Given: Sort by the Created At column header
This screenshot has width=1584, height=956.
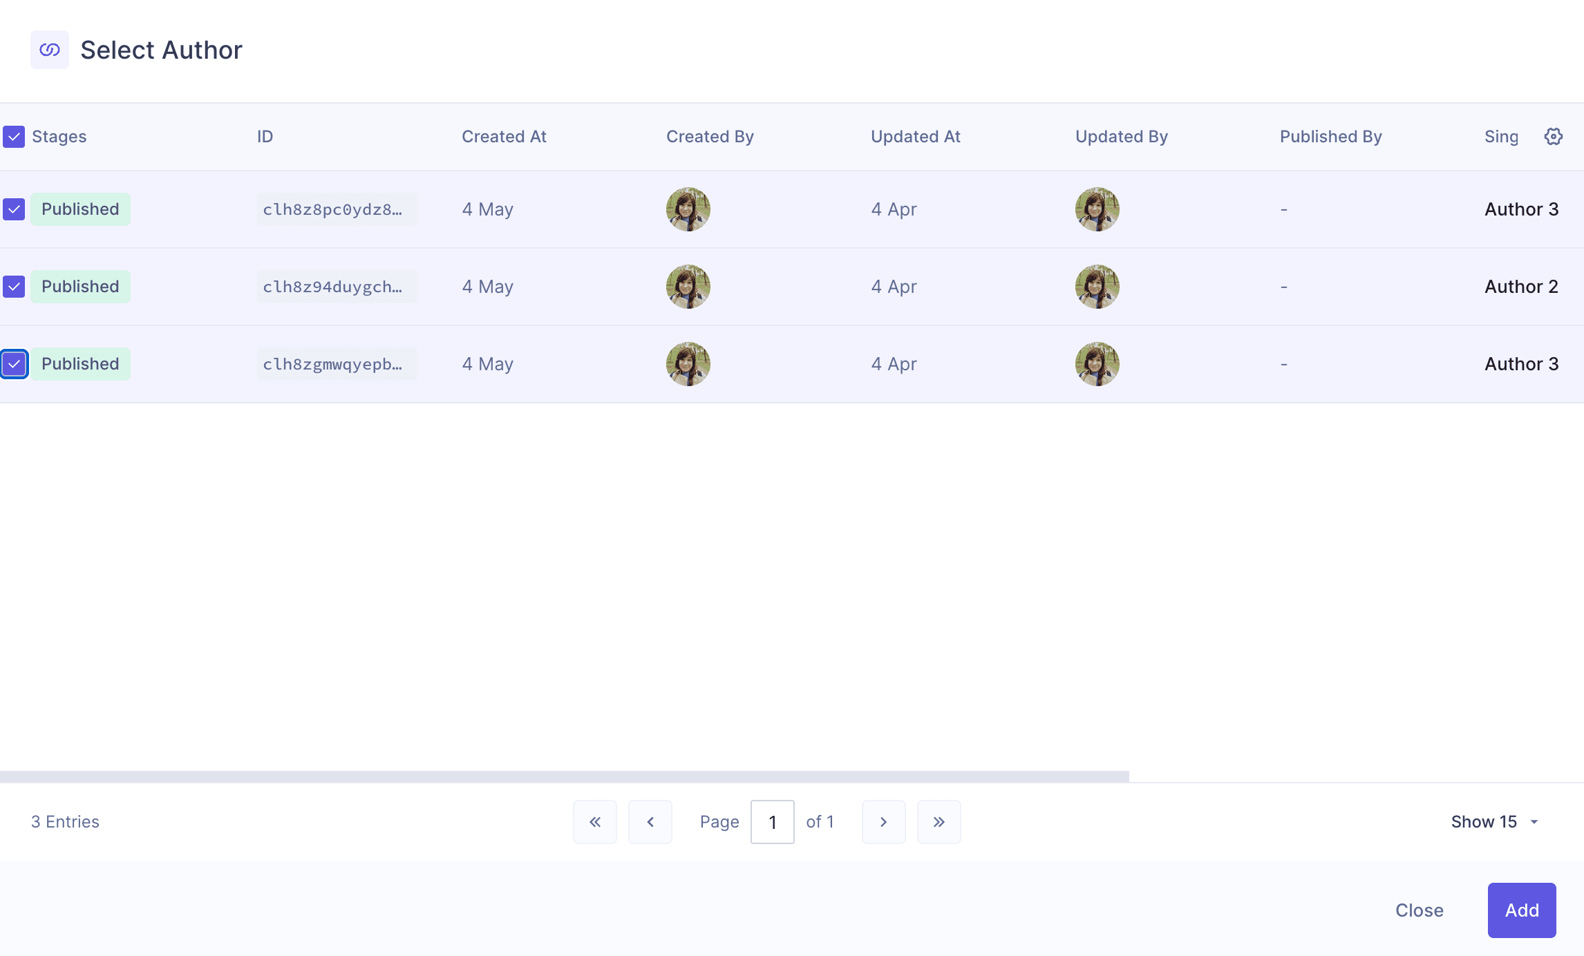Looking at the screenshot, I should coord(504,136).
